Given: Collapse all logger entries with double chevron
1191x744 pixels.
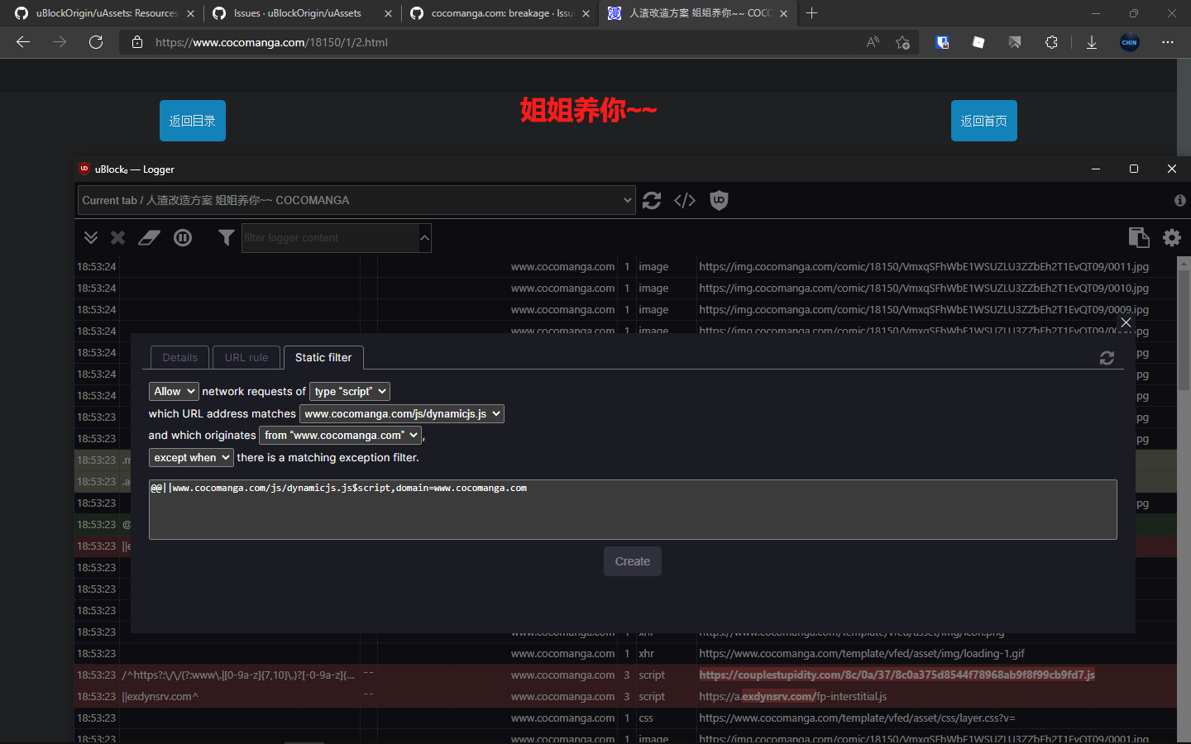Looking at the screenshot, I should (91, 237).
